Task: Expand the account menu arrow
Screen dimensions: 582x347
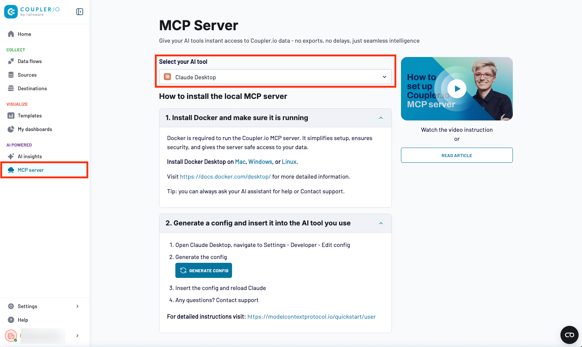Action: click(77, 336)
